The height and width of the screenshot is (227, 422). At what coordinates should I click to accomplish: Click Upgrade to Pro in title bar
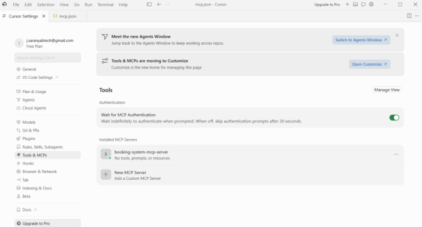[327, 5]
